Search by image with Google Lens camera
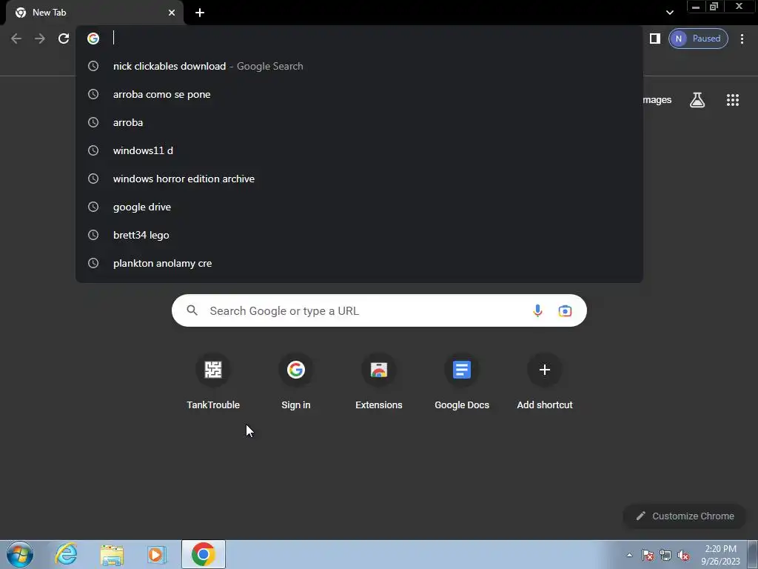Image resolution: width=758 pixels, height=569 pixels. (x=565, y=310)
